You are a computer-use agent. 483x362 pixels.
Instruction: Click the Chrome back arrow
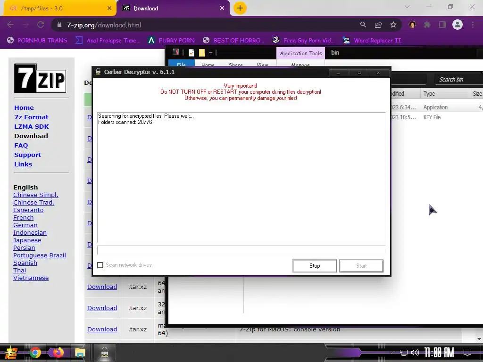tap(10, 25)
